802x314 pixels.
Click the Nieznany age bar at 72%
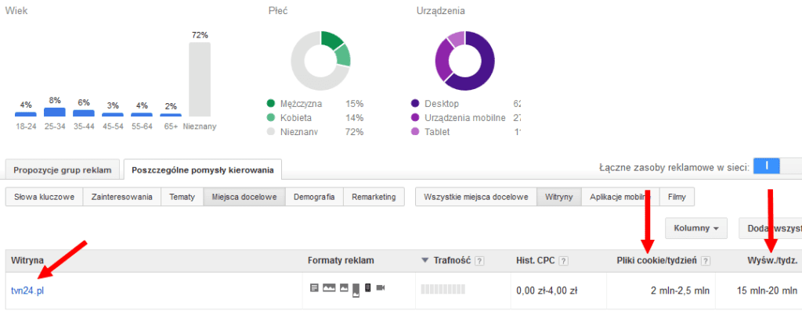pos(200,80)
